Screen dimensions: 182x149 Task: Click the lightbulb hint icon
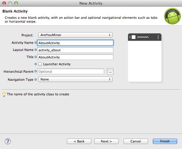coord(4,94)
